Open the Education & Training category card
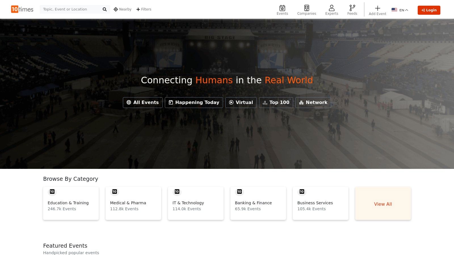The width and height of the screenshot is (454, 255). tap(71, 203)
